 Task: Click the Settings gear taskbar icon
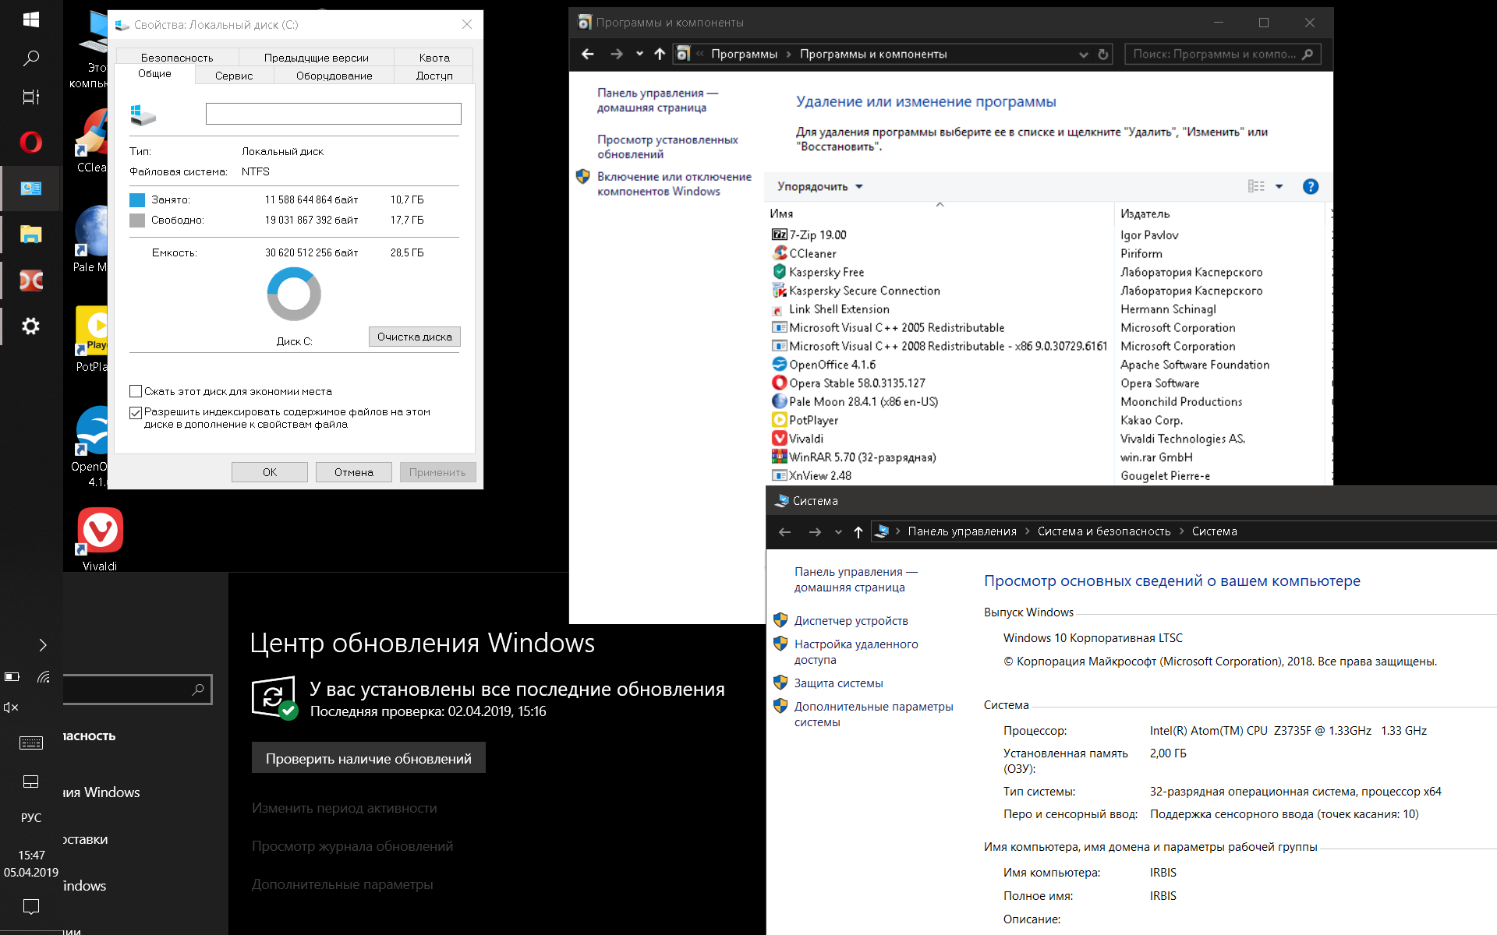(x=31, y=326)
